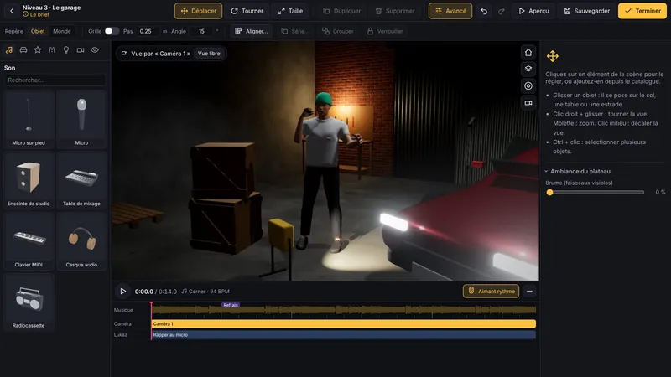Open the eye visibility catalog tab

[95, 50]
